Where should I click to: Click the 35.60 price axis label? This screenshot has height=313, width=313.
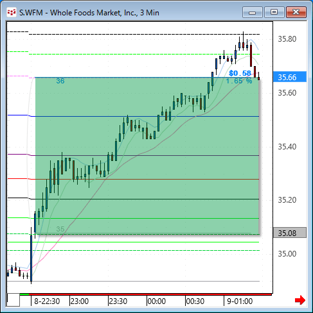(x=287, y=93)
